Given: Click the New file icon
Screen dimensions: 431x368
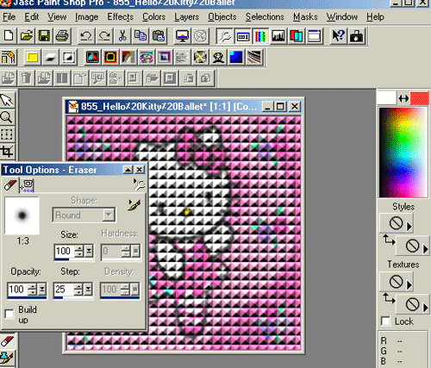Looking at the screenshot, I should click(9, 36).
